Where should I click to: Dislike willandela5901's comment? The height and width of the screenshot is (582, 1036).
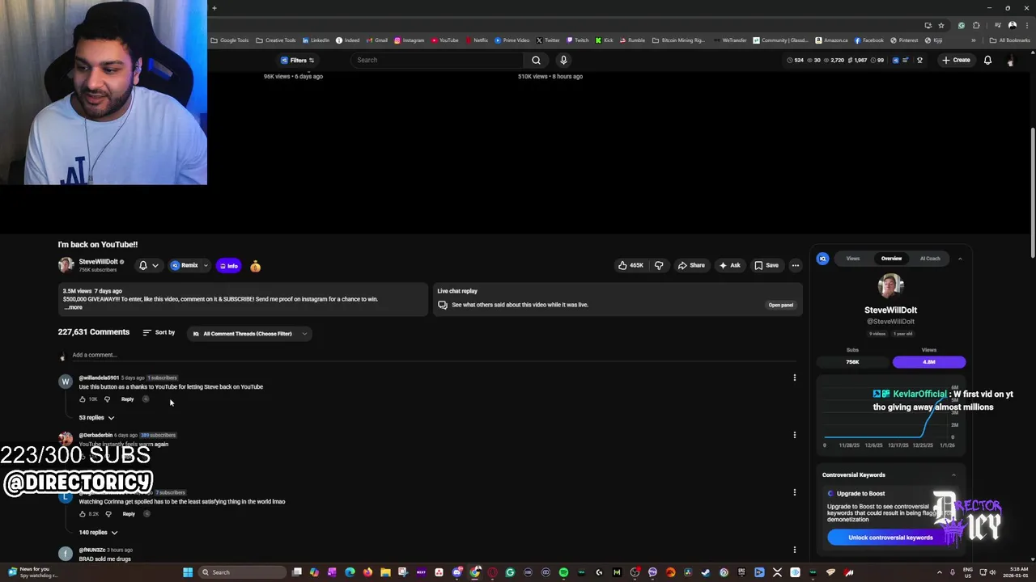click(x=107, y=399)
